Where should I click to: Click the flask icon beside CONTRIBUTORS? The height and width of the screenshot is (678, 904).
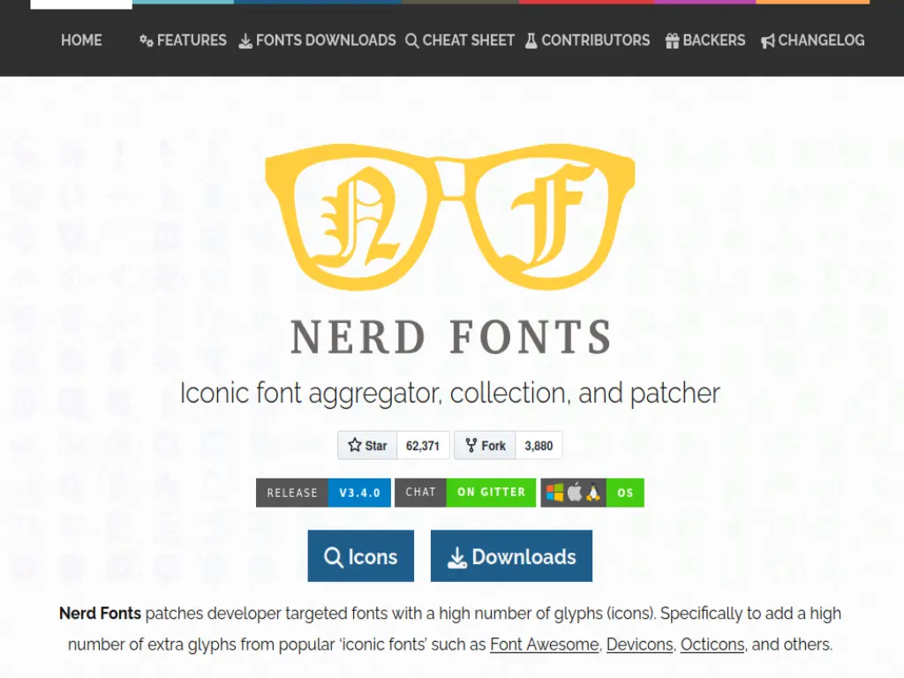(x=531, y=41)
